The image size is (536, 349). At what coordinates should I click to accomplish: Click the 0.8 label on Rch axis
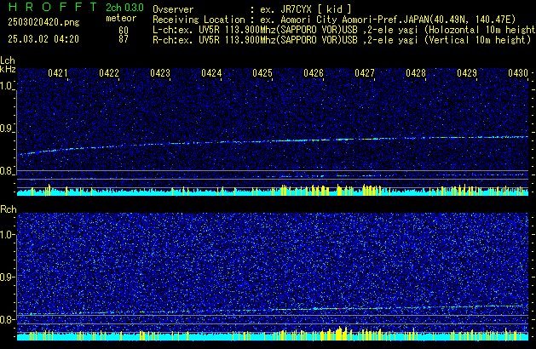(x=8, y=319)
